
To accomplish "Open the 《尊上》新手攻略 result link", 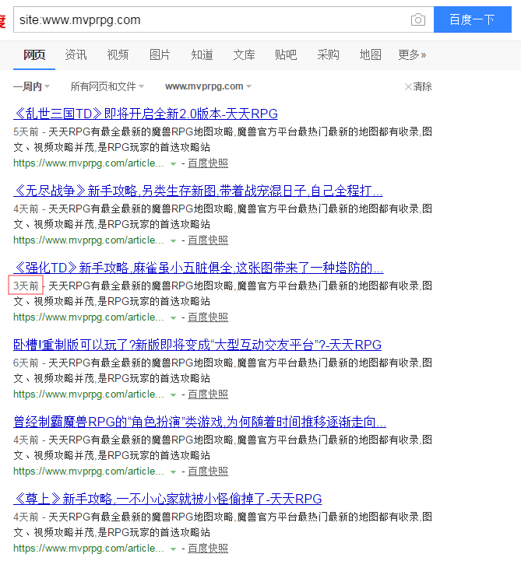I will click(x=167, y=499).
